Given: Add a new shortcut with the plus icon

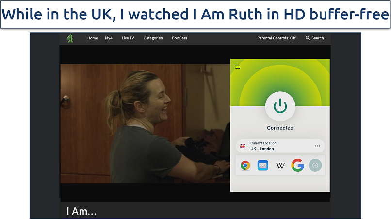Looking at the screenshot, I should (315, 165).
